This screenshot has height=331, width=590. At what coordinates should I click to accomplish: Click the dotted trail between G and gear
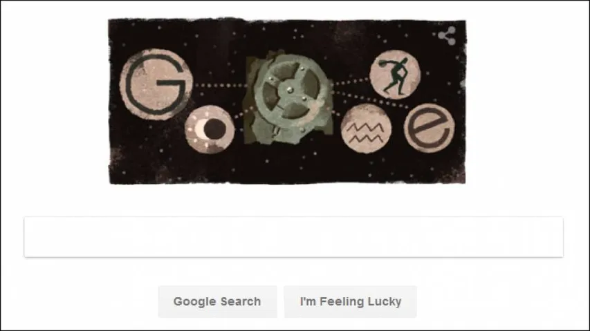pyautogui.click(x=221, y=86)
